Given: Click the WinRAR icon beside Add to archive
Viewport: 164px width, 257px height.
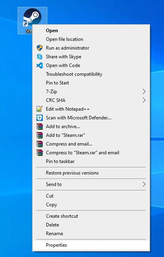Looking at the screenshot, I should click(x=40, y=127).
